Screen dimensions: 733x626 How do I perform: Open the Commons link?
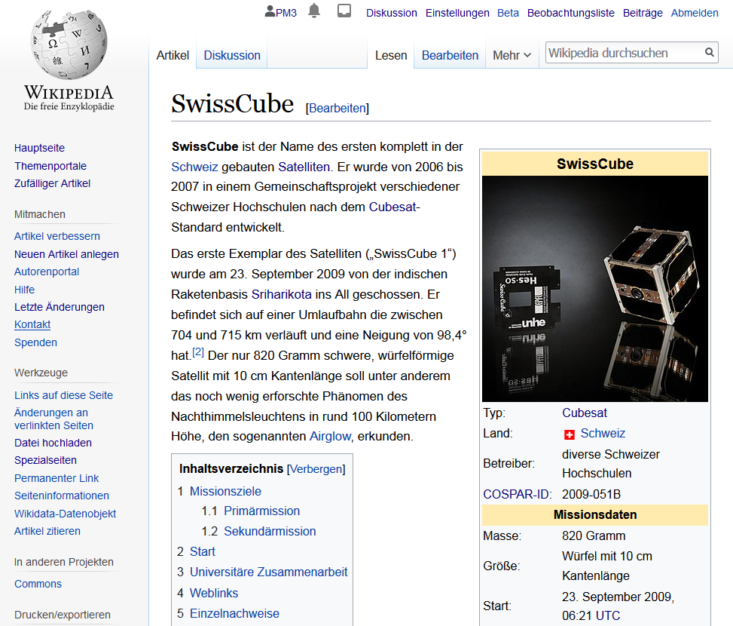pyautogui.click(x=38, y=584)
